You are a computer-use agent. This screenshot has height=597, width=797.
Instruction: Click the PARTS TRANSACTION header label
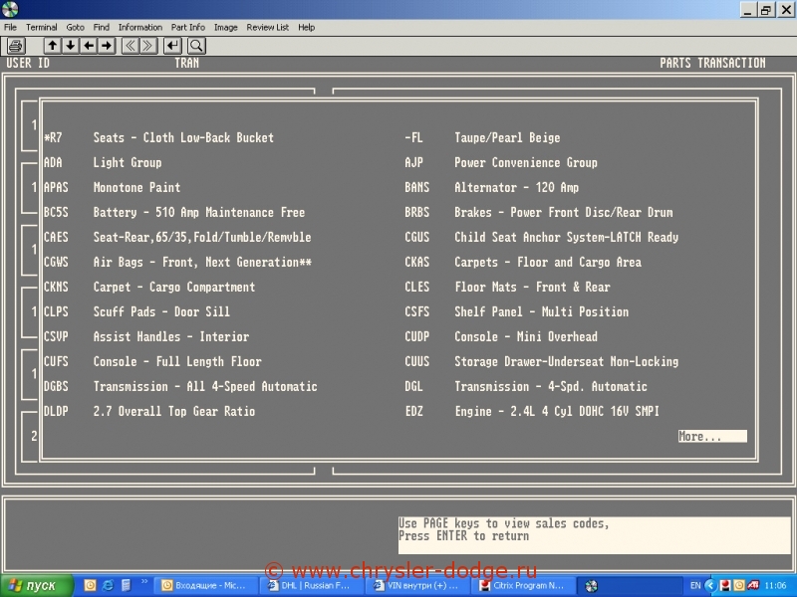(712, 63)
